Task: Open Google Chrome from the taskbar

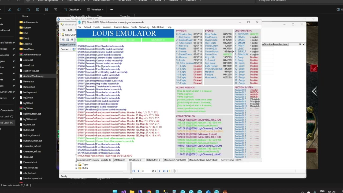Action: tap(149, 191)
